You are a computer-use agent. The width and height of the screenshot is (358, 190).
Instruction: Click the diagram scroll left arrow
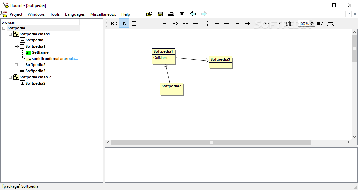tap(108, 142)
